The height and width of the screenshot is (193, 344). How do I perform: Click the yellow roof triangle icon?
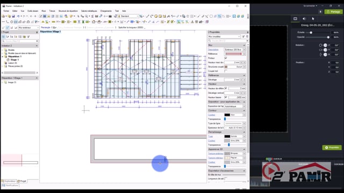(43, 22)
